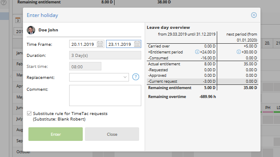Click the help icon in background sidebar

pyautogui.click(x=3, y=2)
